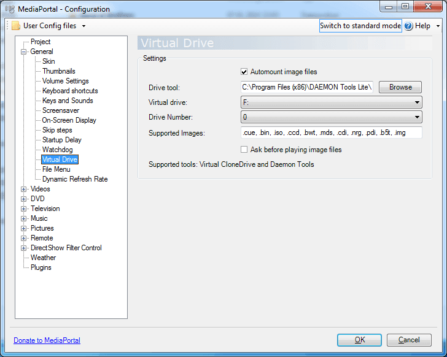This screenshot has width=447, height=357.
Task: Expand the Pictures tree node
Action: (x=24, y=228)
